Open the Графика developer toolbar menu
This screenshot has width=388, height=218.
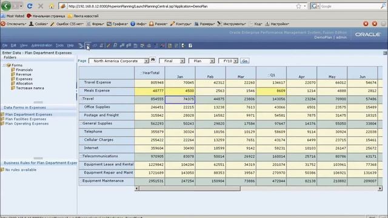pyautogui.click(x=117, y=24)
